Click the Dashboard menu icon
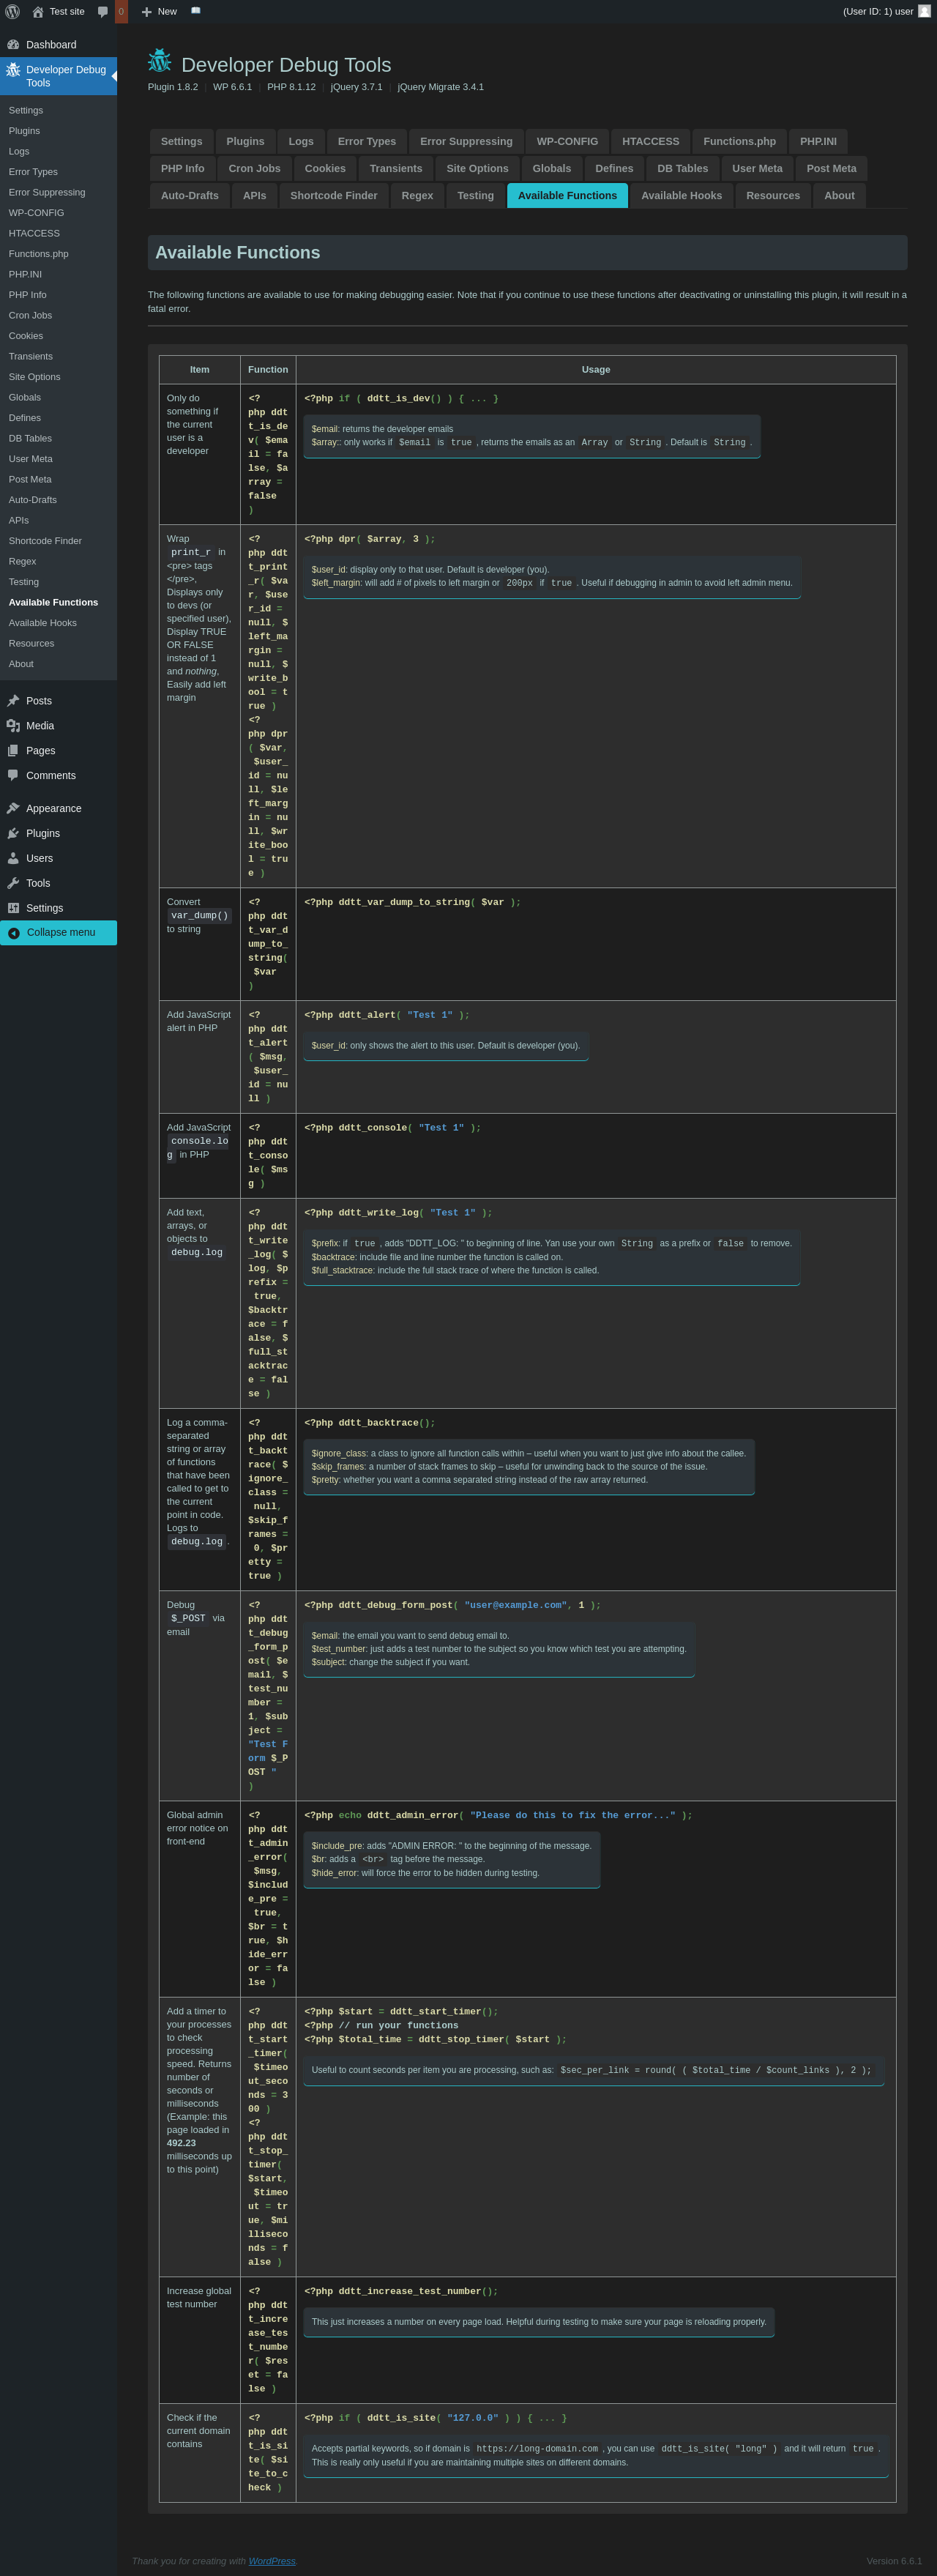 click(x=13, y=45)
